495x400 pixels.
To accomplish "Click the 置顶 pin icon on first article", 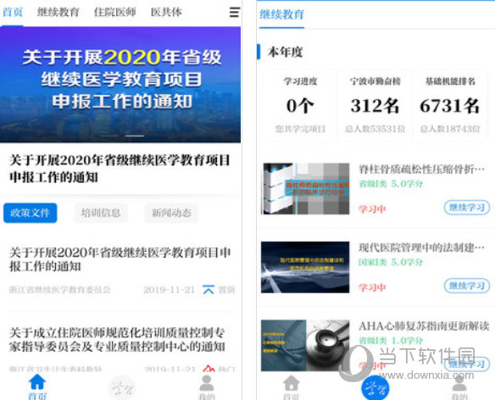I will pos(209,290).
